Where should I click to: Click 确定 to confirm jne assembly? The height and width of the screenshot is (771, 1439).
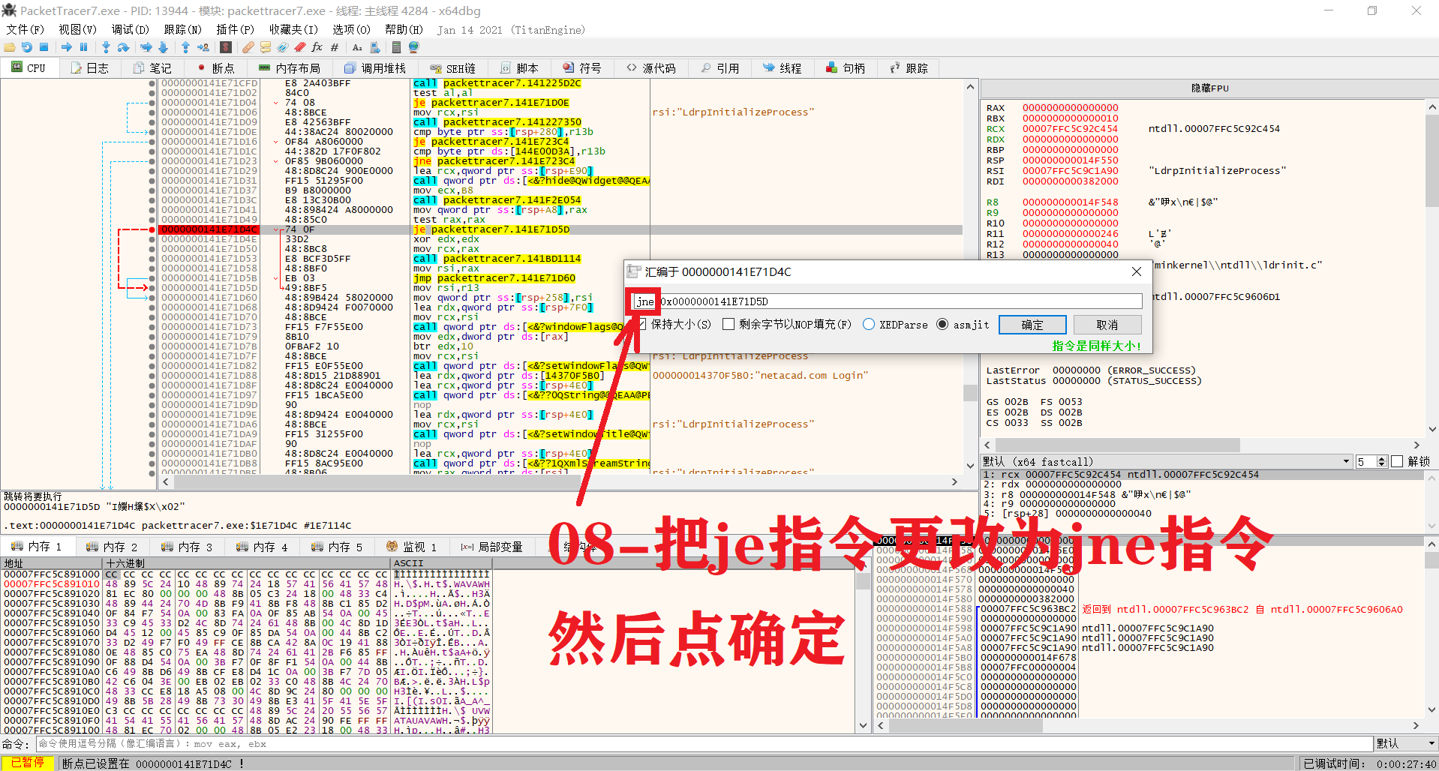point(1032,324)
